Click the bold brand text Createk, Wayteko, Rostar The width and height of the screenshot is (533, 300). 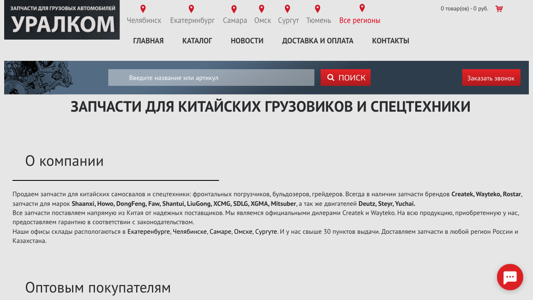tap(486, 194)
